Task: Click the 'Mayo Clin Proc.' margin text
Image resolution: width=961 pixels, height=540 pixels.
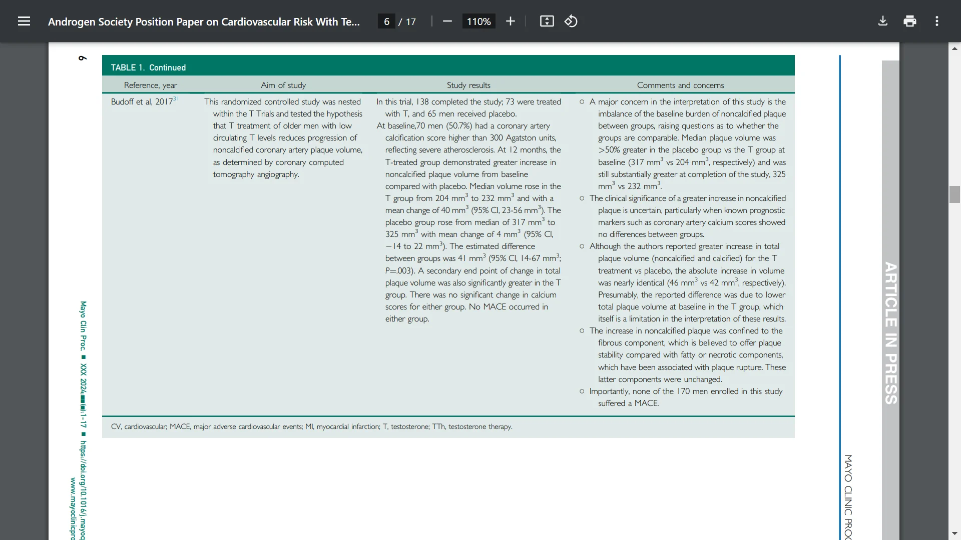Action: pos(83,325)
